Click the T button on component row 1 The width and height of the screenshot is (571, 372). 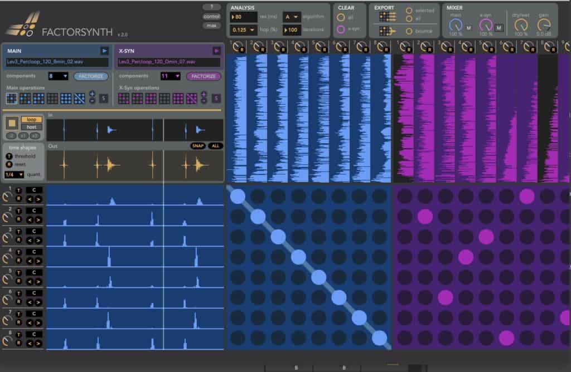(18, 190)
